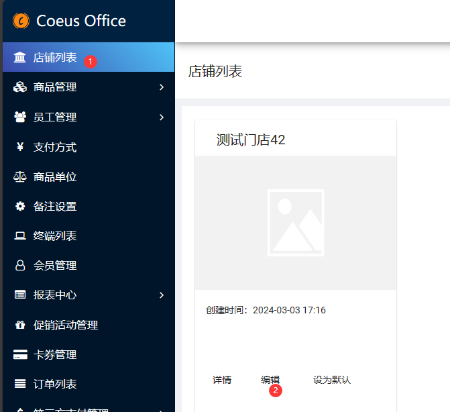This screenshot has width=450, height=412.
Task: Click the gift icon for 促销活动管理
Action: click(x=20, y=325)
